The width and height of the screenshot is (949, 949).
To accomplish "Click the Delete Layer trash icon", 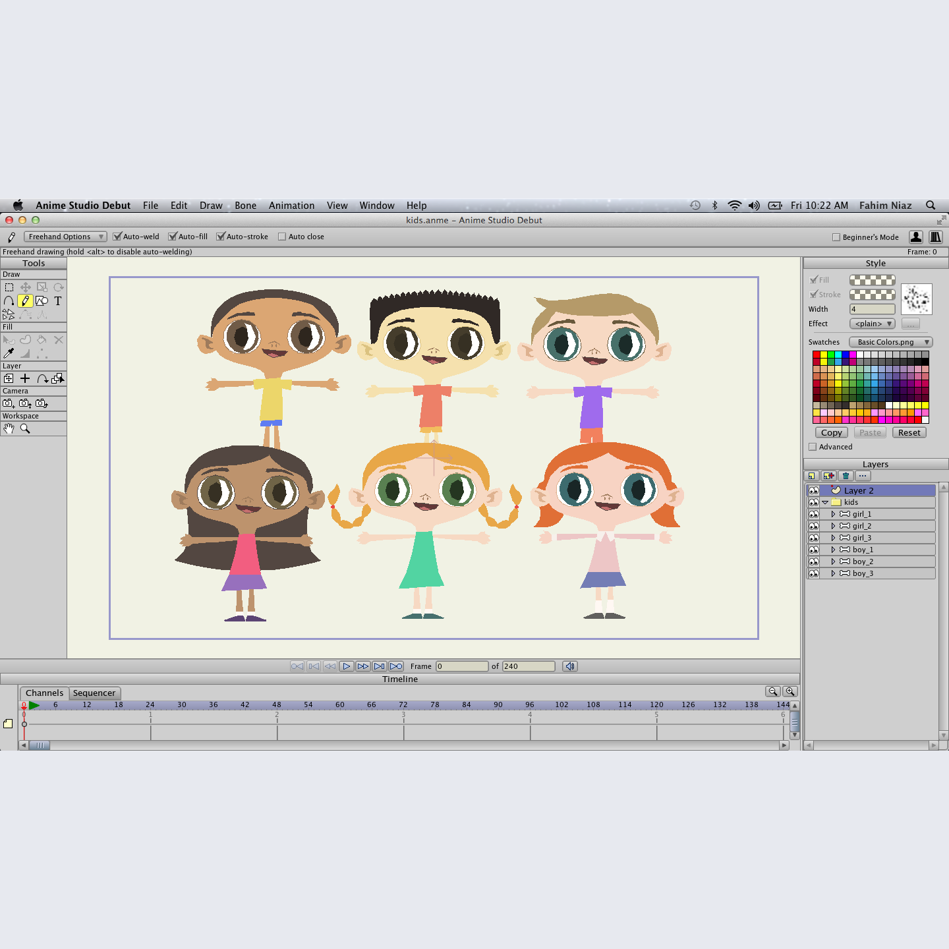I will click(x=846, y=476).
